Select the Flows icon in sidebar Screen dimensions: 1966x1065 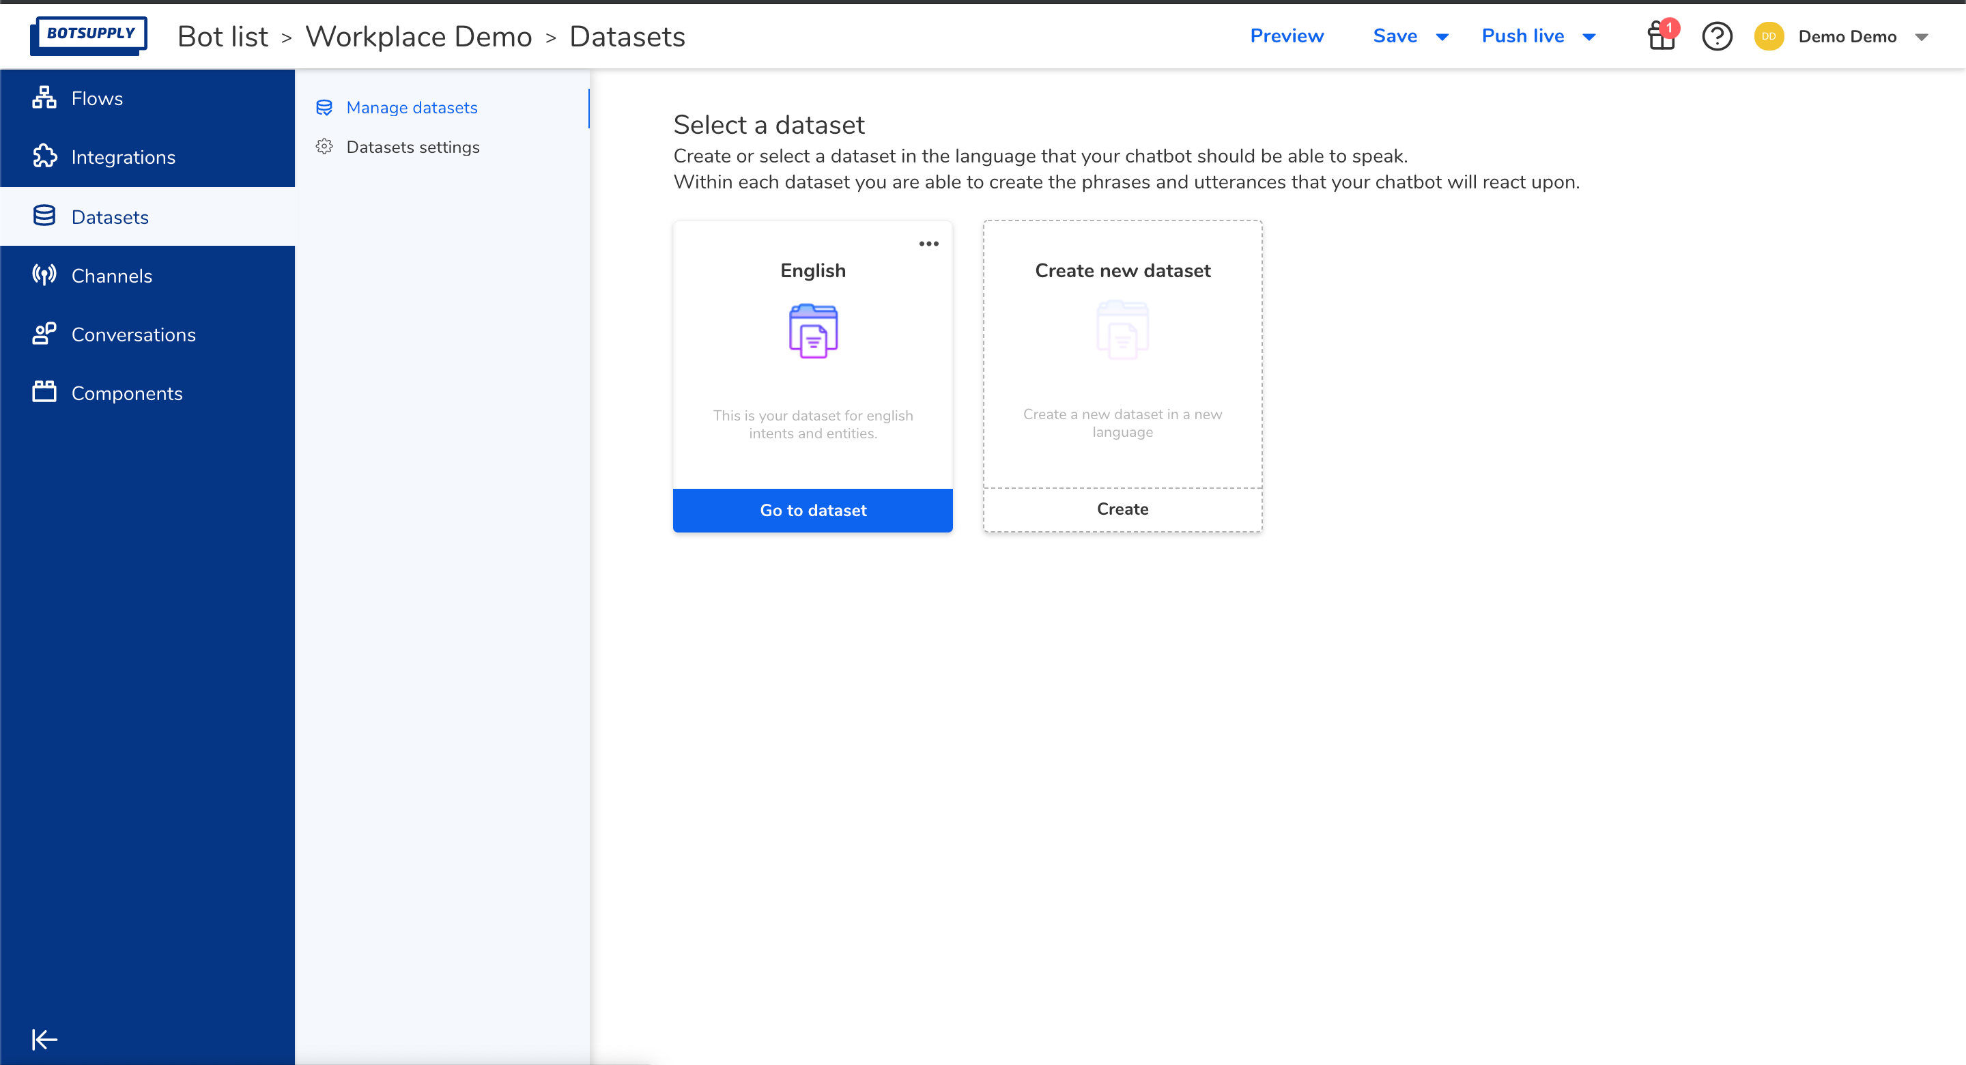(44, 98)
